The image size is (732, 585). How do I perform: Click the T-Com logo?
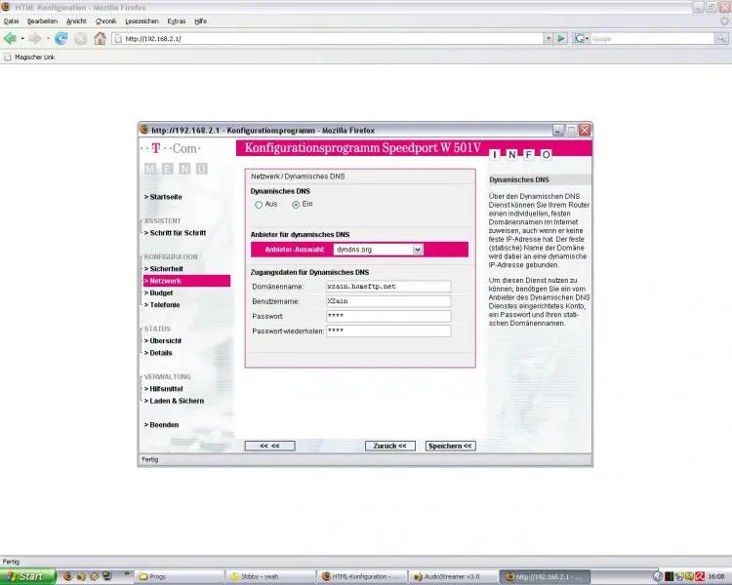(x=170, y=148)
